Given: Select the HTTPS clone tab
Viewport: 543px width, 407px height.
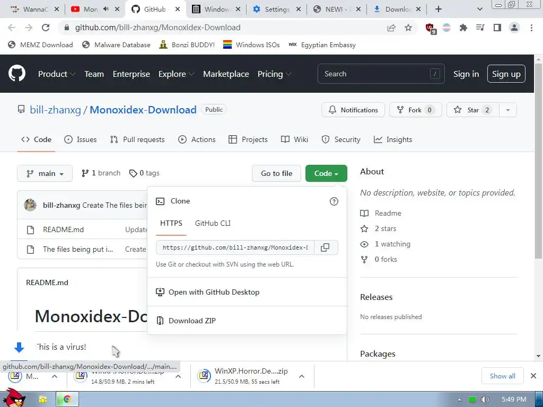Looking at the screenshot, I should coord(171,223).
